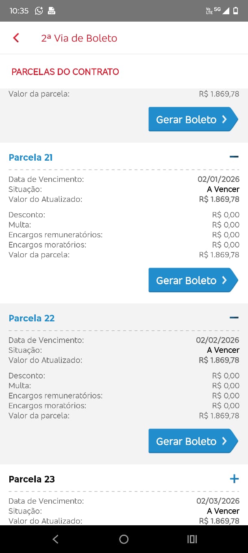The width and height of the screenshot is (248, 553).
Task: Generate boleto for Parcela 22
Action: click(192, 441)
